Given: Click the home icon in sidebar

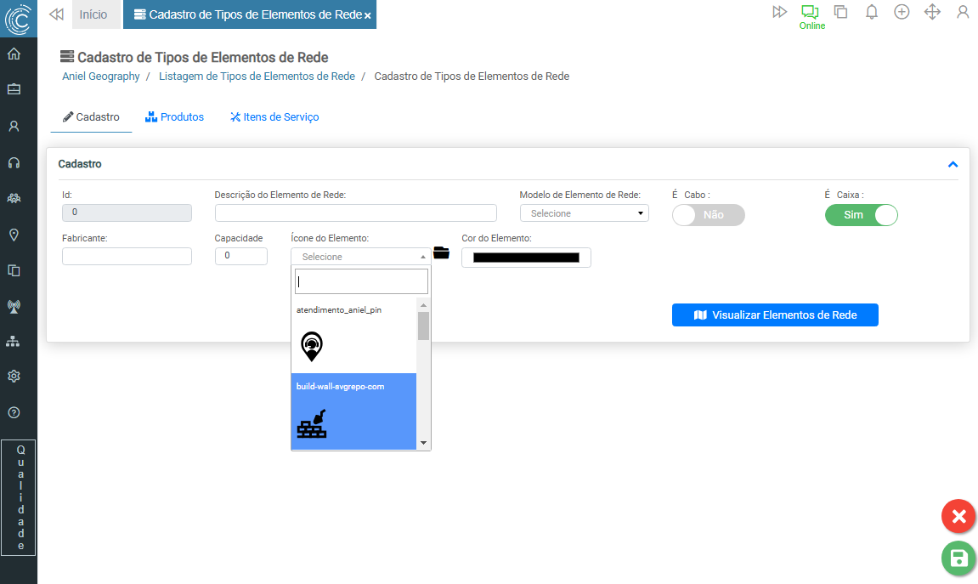Looking at the screenshot, I should pyautogui.click(x=14, y=54).
